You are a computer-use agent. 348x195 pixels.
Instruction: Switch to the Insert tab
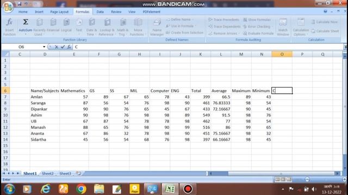click(39, 12)
